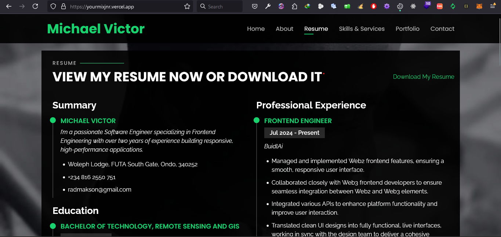Screen dimensions: 501x237
Task: Go to the Home nav item
Action: click(256, 29)
